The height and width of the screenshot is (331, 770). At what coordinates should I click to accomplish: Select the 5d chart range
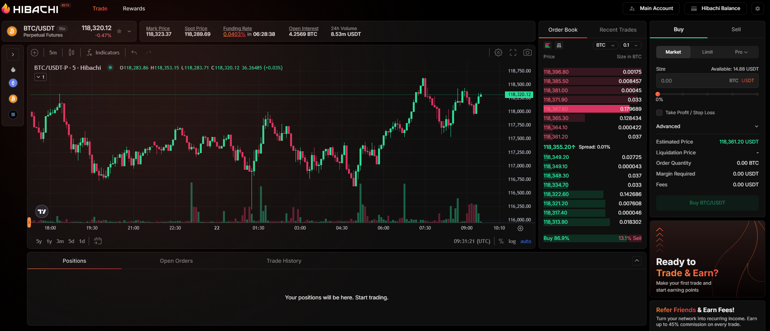(x=71, y=241)
